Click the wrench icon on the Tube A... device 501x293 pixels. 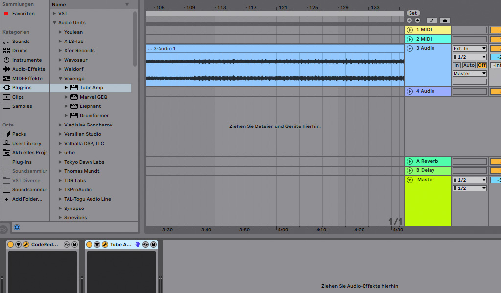pyautogui.click(x=105, y=245)
